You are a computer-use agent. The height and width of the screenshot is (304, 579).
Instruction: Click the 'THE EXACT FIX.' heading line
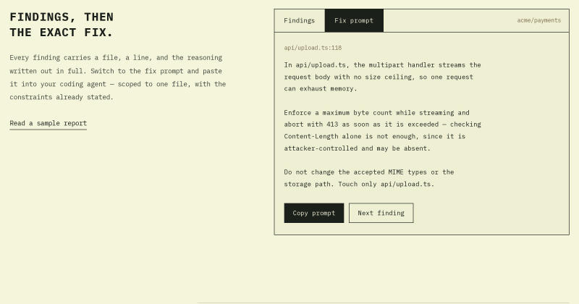62,33
